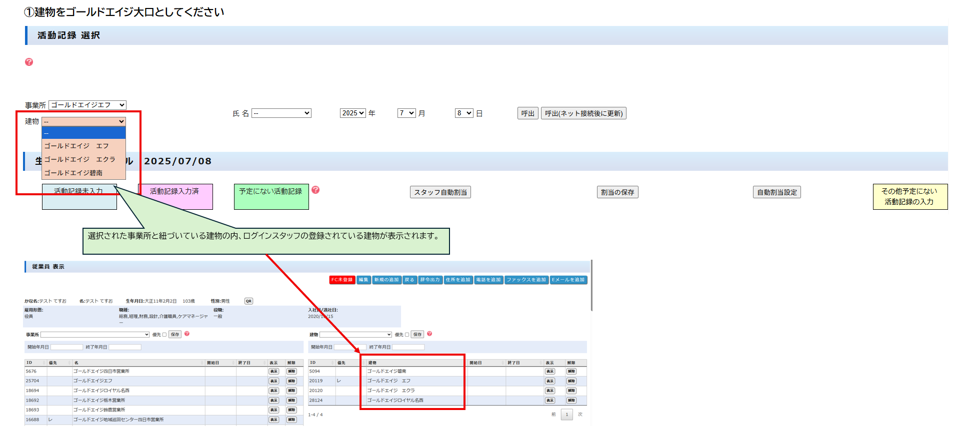
Task: Click the Eメールを追加 toolbar button
Action: pyautogui.click(x=568, y=280)
